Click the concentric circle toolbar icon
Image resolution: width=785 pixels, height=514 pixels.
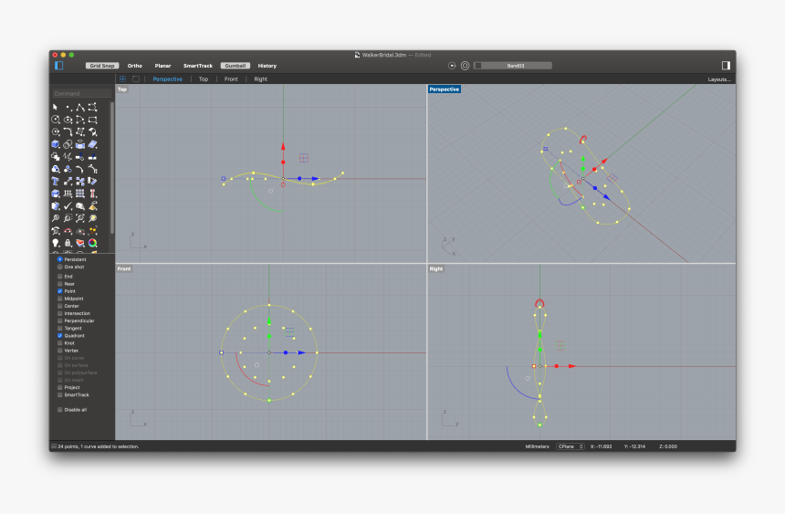pos(466,66)
